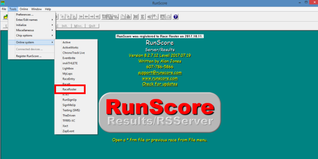The image size is (318, 159).
Task: Open the www.runscore.com website link
Action: (160, 78)
